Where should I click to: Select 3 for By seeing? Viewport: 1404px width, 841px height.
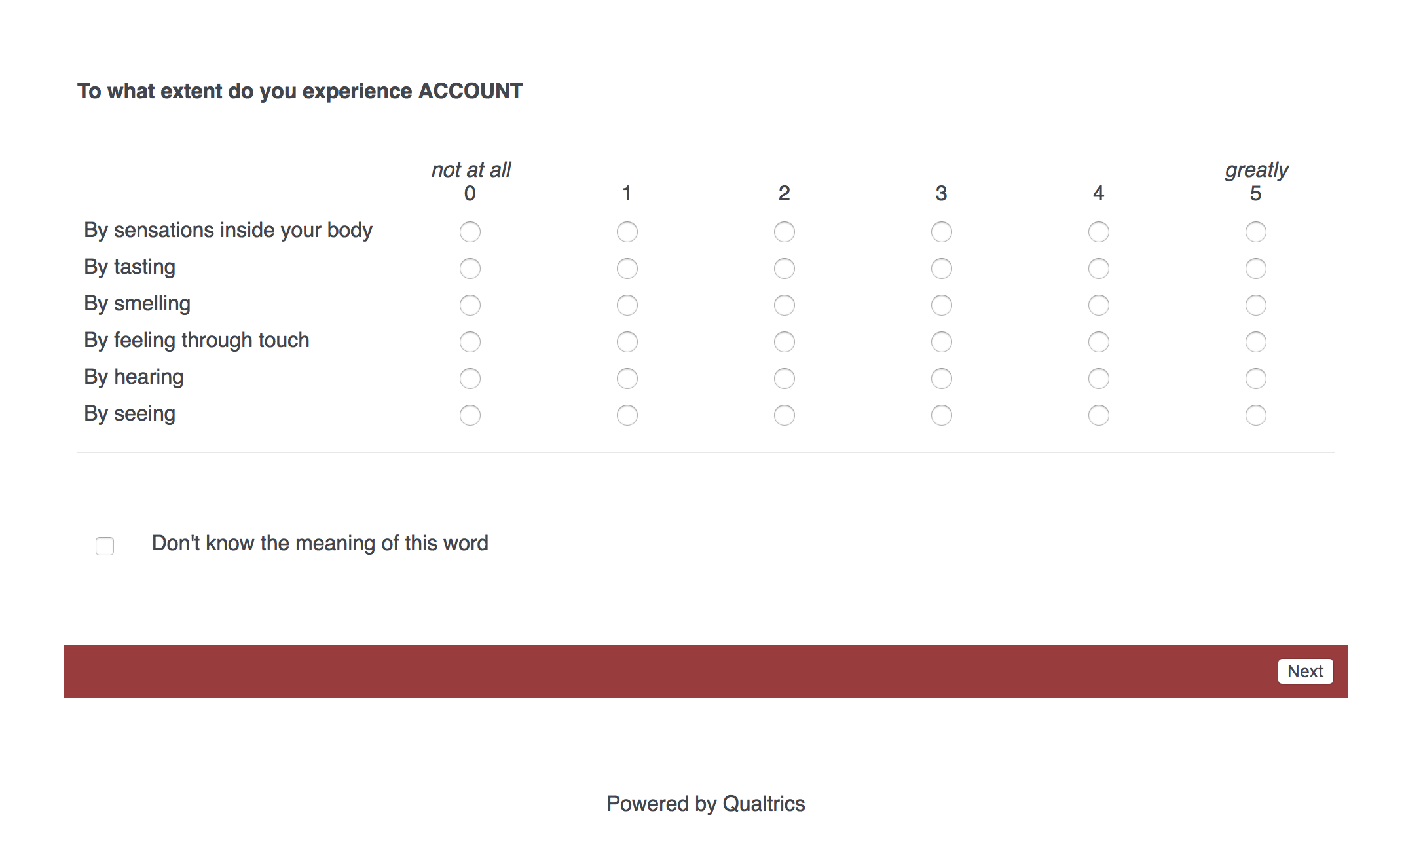pyautogui.click(x=941, y=415)
